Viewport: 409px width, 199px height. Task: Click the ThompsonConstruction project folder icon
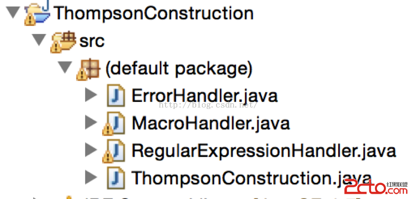(x=37, y=13)
